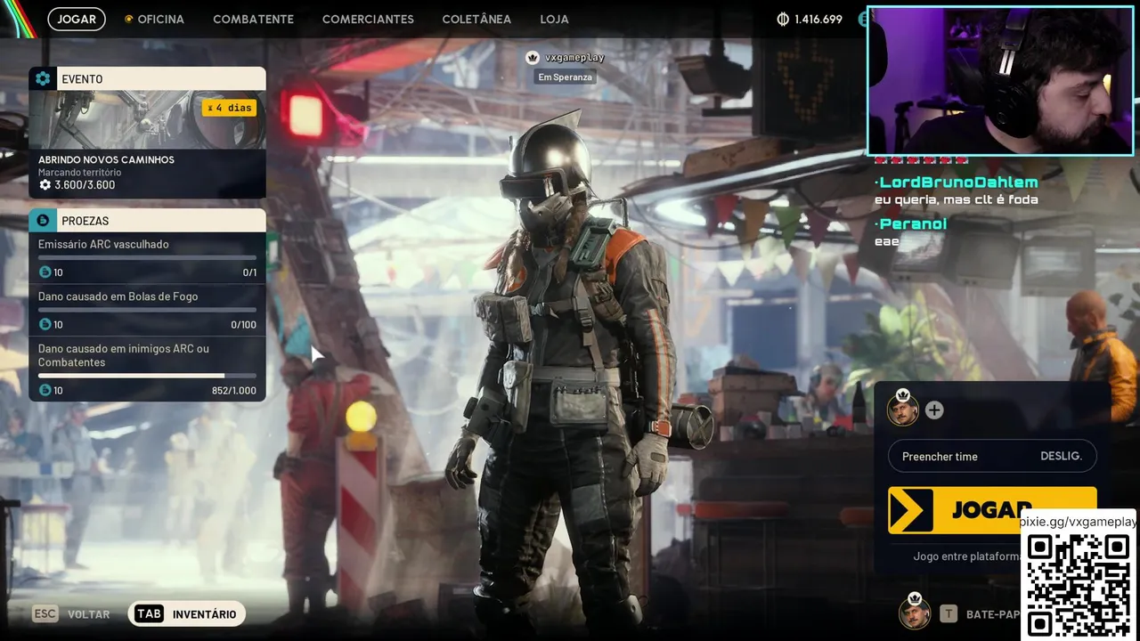
Task: Click the coin currency icon
Action: pyautogui.click(x=783, y=19)
